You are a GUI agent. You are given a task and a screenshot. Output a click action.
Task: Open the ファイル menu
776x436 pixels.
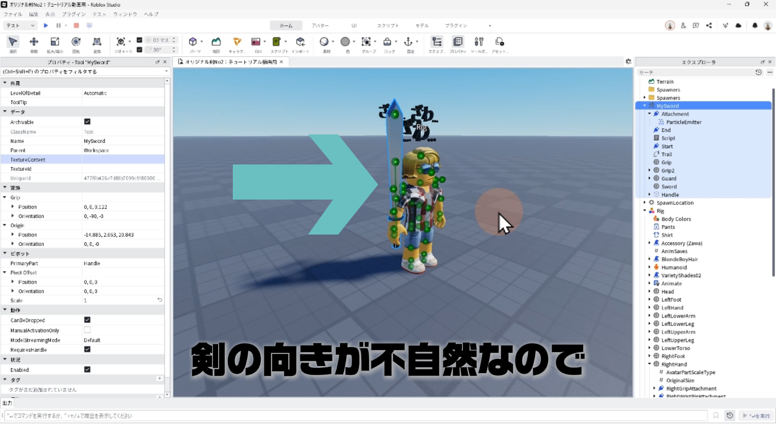point(13,14)
